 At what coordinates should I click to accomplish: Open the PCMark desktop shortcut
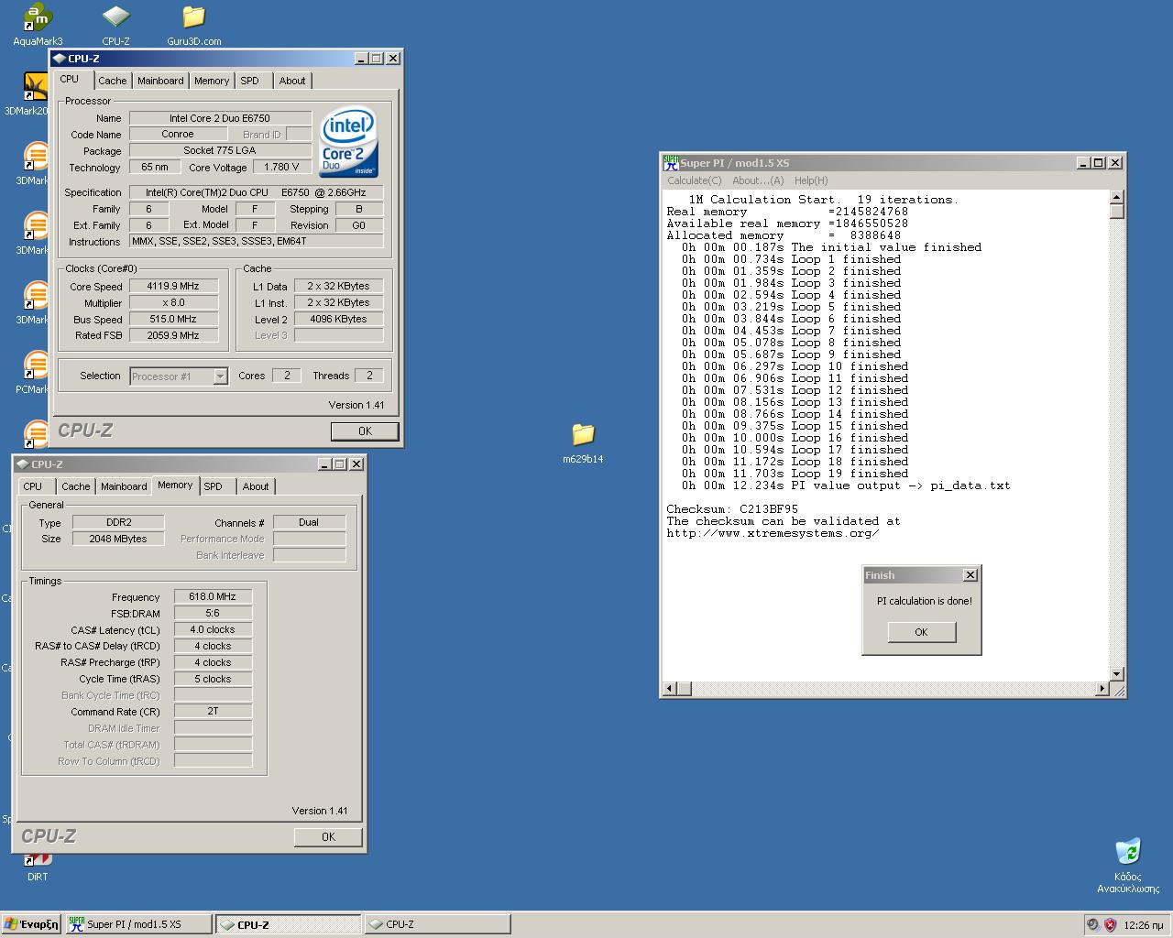coord(33,374)
